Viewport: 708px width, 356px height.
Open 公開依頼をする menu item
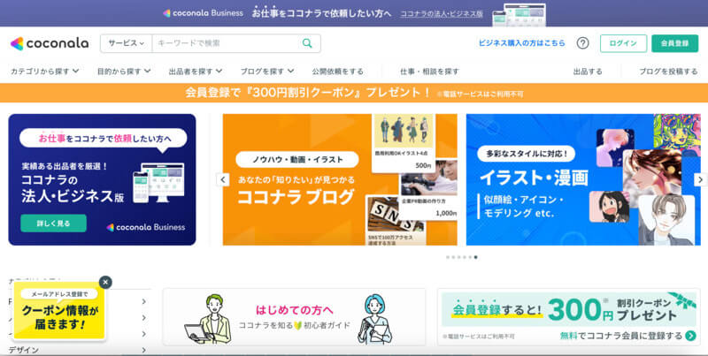[337, 72]
